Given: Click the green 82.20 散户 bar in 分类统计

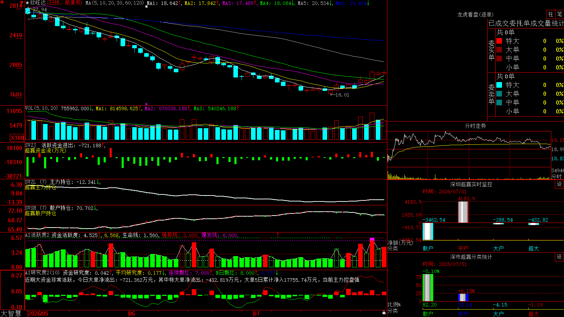Looking at the screenshot, I should (428, 288).
